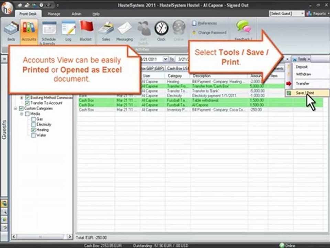
Task: Click the fifth quick access toolbar icon
Action: [x=48, y=5]
